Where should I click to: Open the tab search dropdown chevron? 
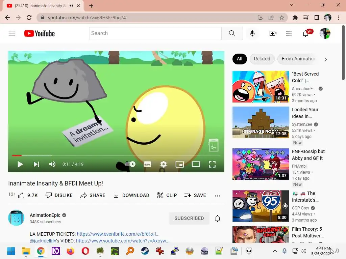(x=292, y=5)
